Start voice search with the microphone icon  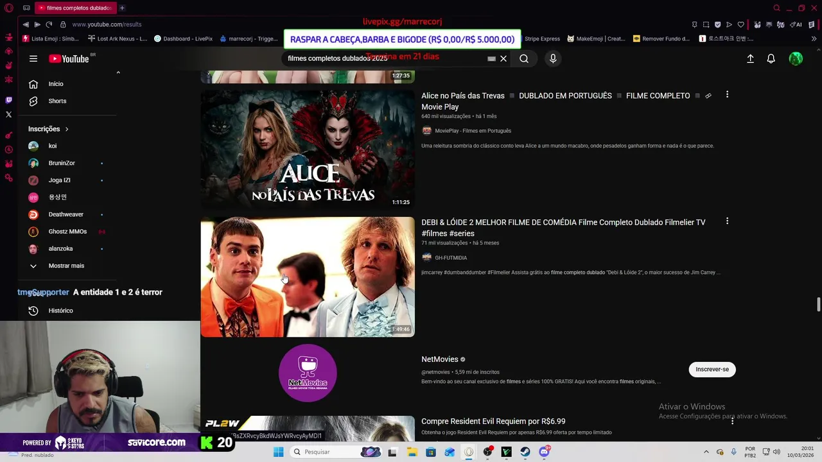553,58
